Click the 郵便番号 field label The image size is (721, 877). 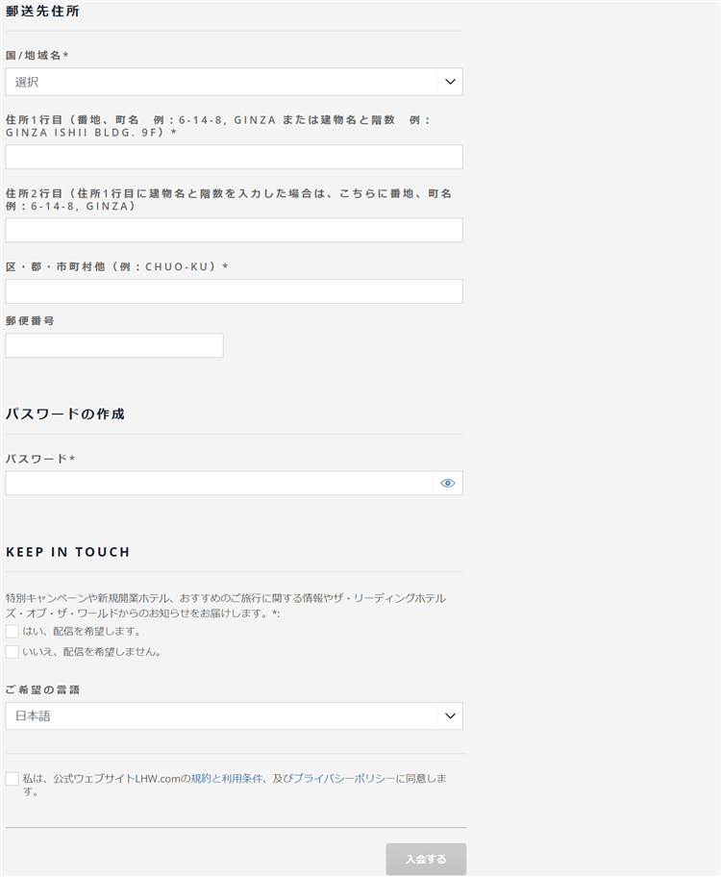click(30, 321)
